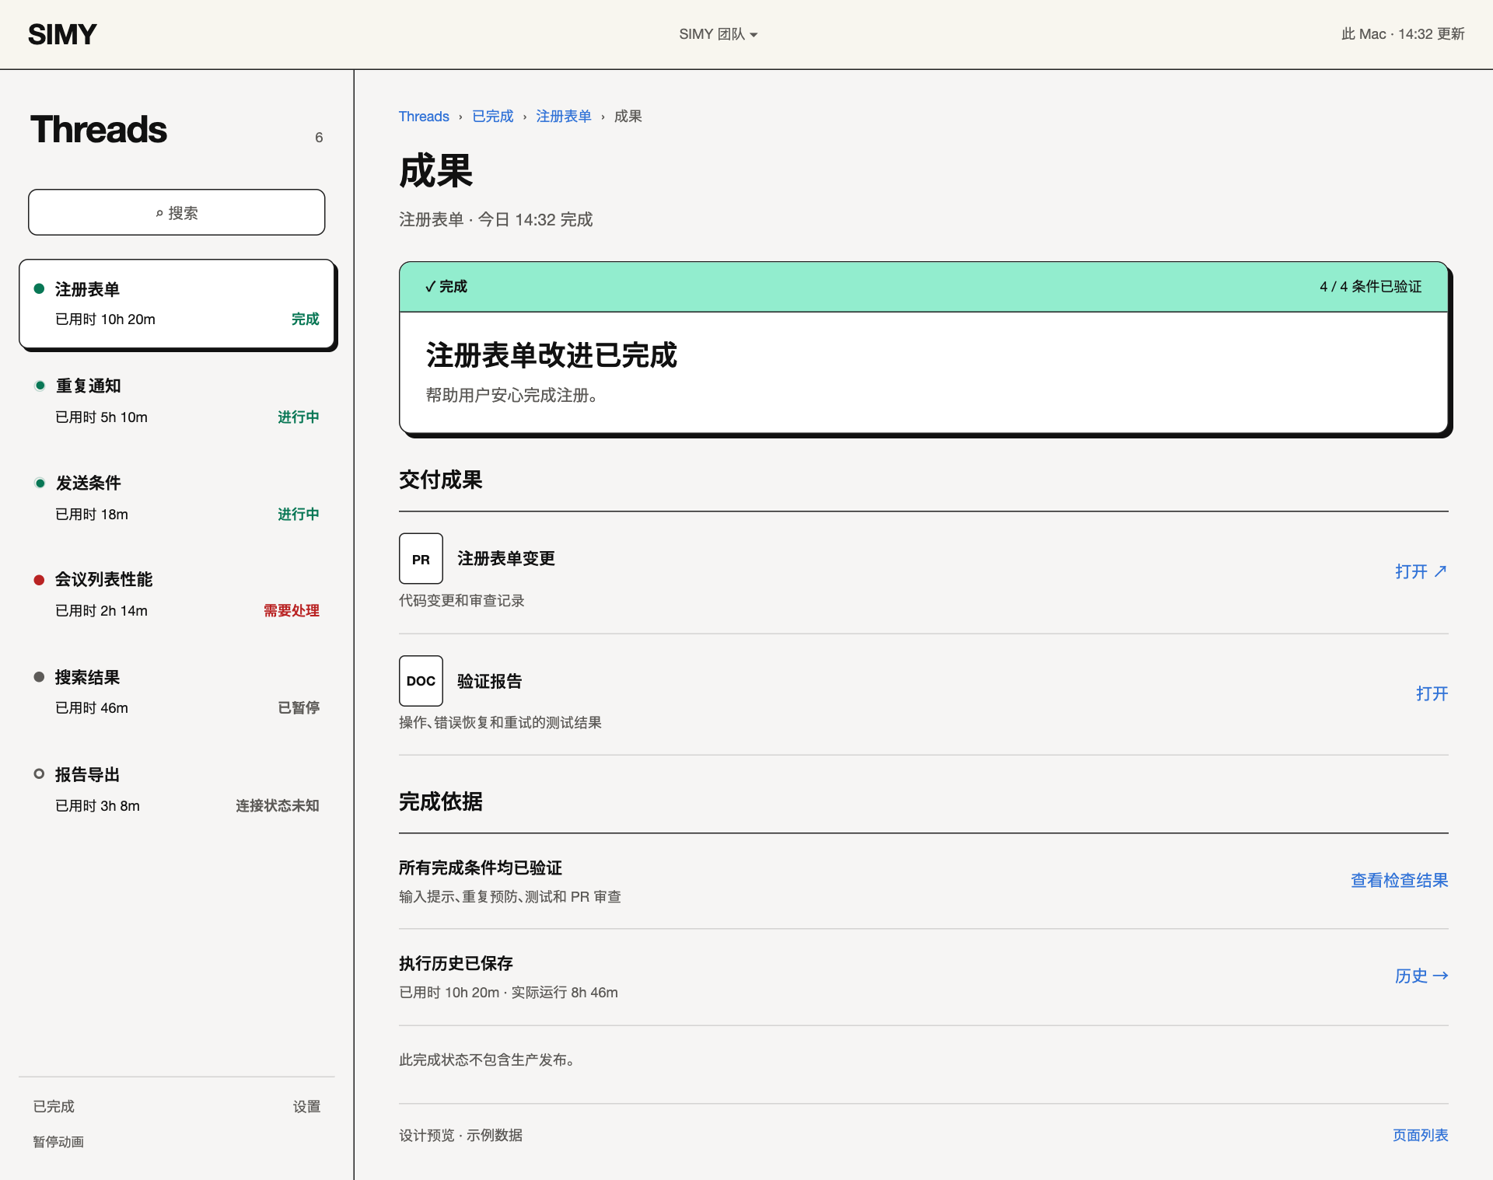Click red status dot of 会议列表性能
The height and width of the screenshot is (1180, 1493).
(39, 579)
